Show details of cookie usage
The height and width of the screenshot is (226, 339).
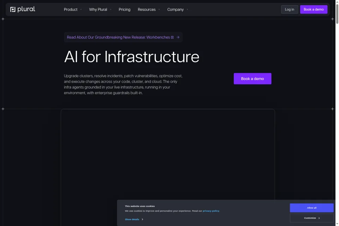132,219
